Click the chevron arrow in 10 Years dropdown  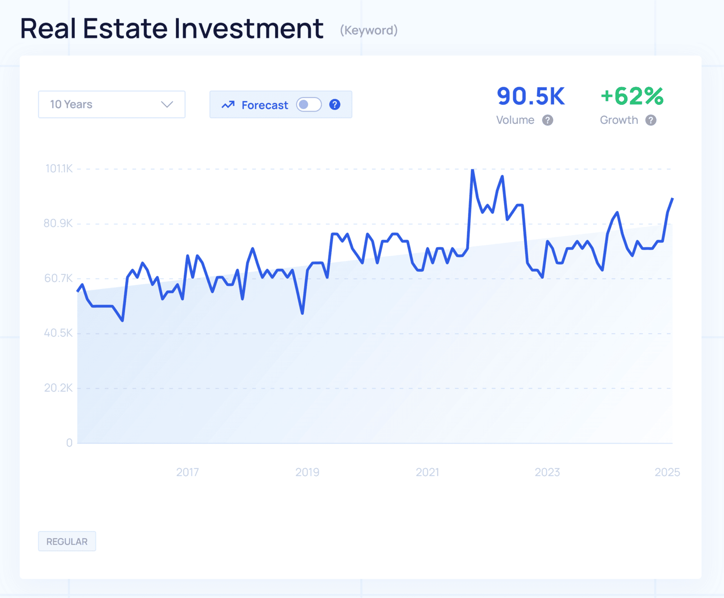pos(167,104)
